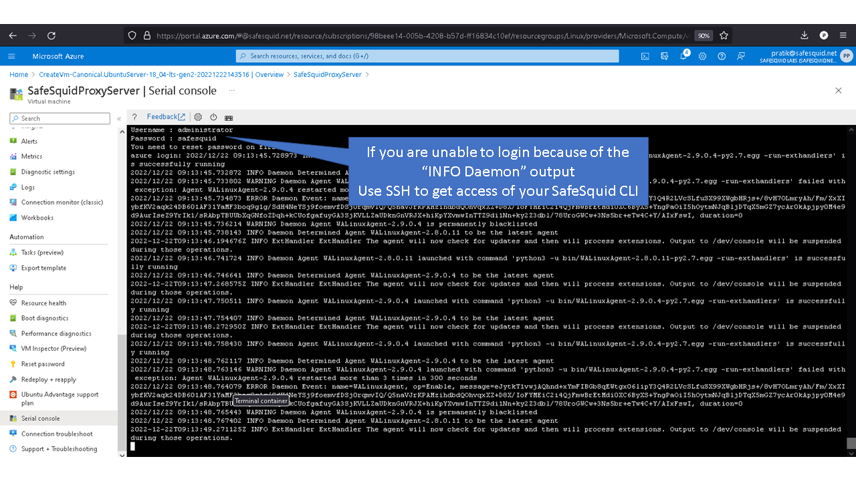This screenshot has height=481, width=856.
Task: Open the SafeSquidProxyServer breadcrumb
Action: [x=328, y=75]
